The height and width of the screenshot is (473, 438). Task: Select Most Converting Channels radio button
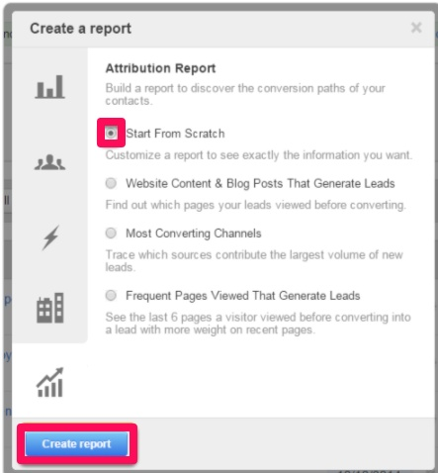pos(111,233)
